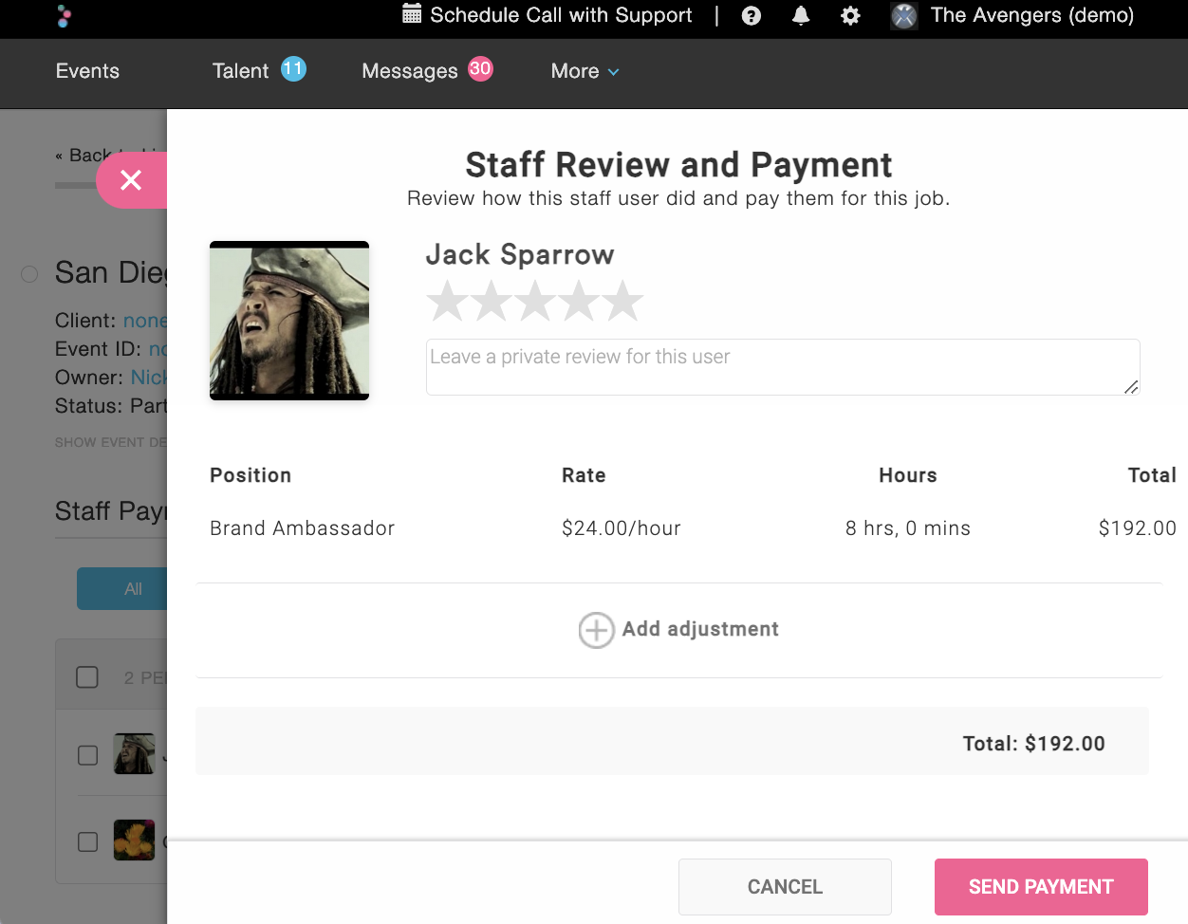Check the second staff row checkbox
Screen dimensions: 1188x924
point(87,841)
